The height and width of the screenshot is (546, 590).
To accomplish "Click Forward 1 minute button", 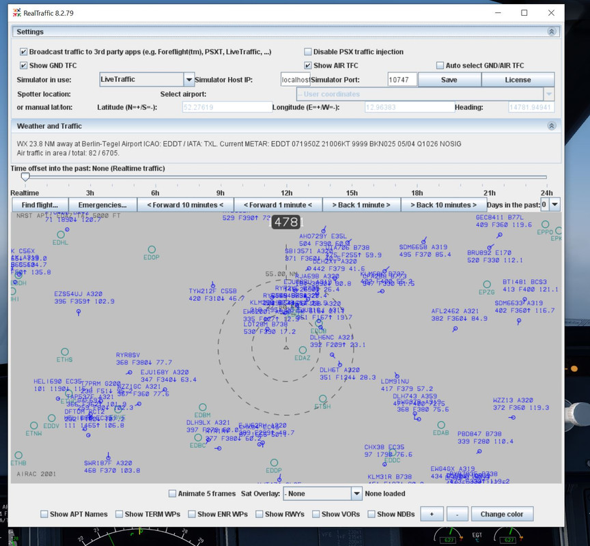I will tap(278, 205).
